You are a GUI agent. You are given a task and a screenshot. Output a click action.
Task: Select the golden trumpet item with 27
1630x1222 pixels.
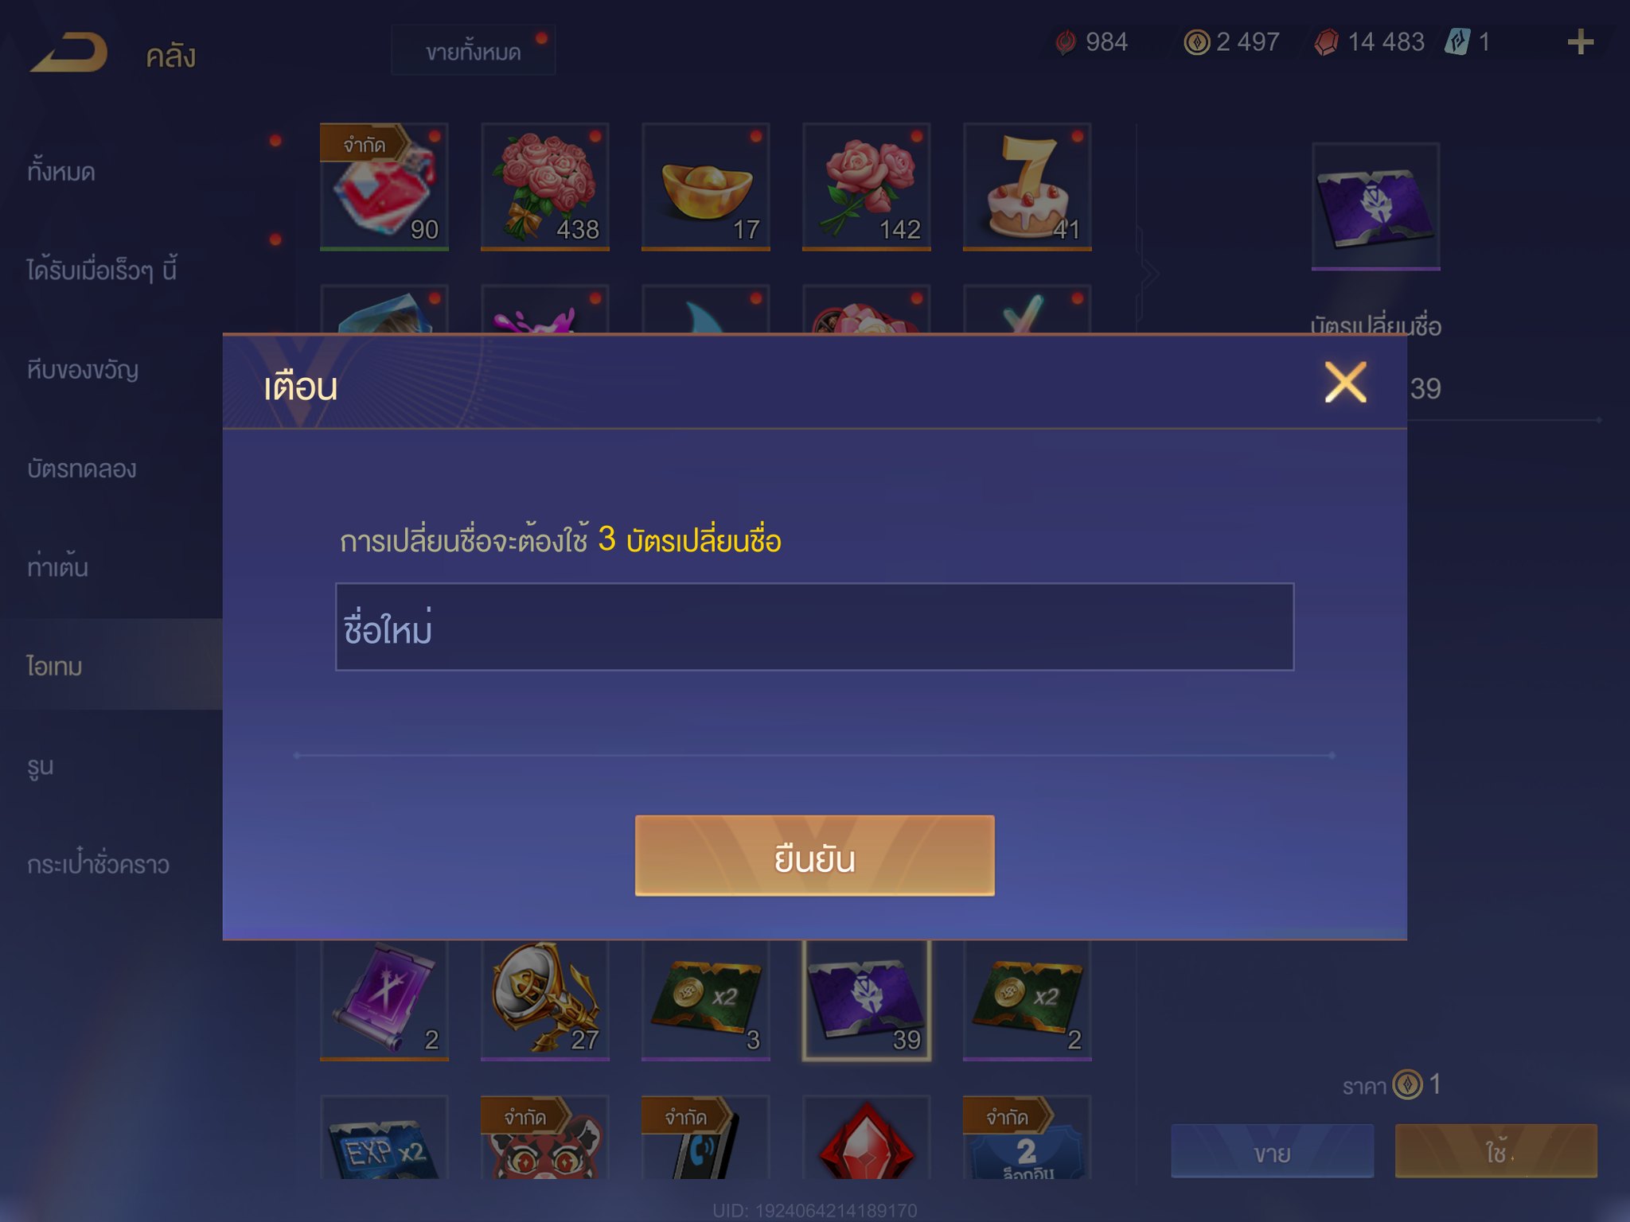tap(545, 1000)
